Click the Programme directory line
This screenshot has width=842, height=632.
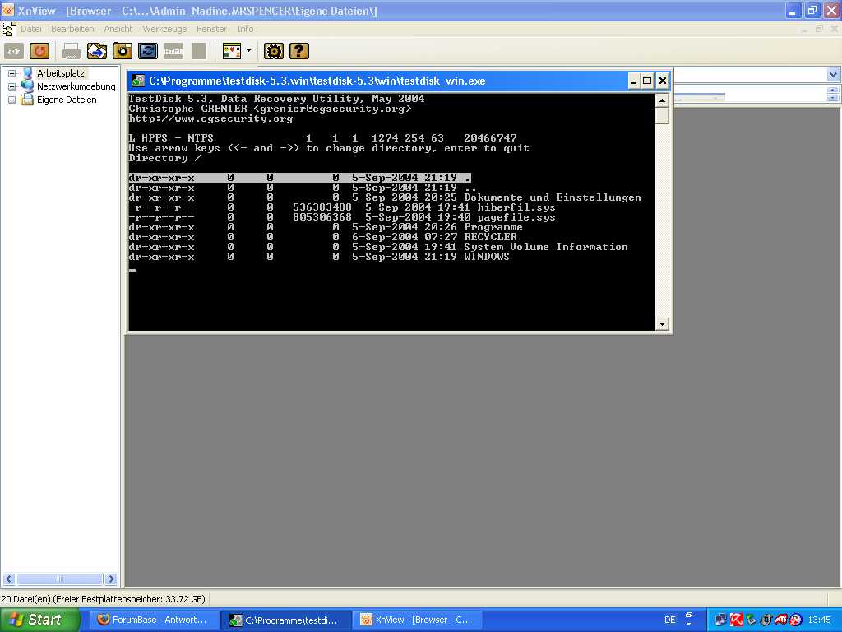pos(326,227)
